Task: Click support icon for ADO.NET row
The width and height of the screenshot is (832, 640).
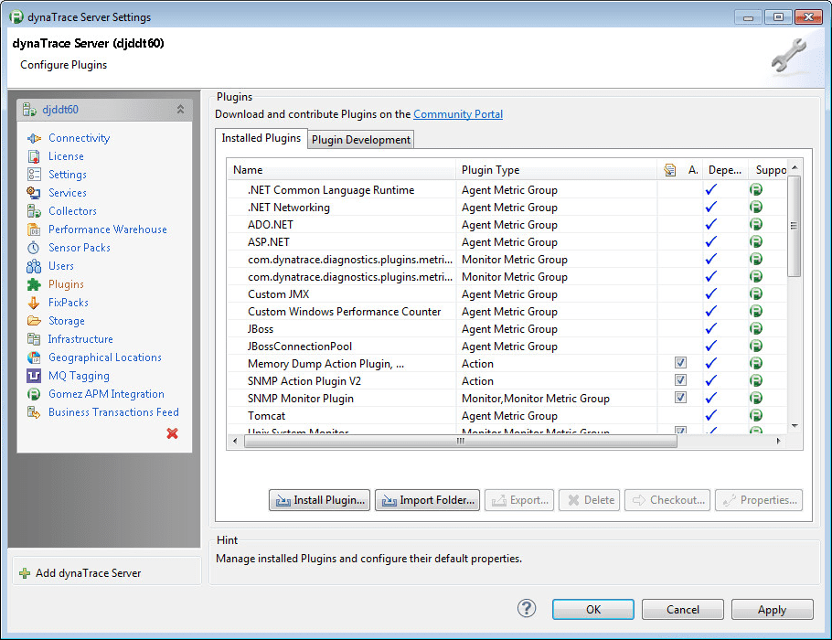Action: (756, 224)
